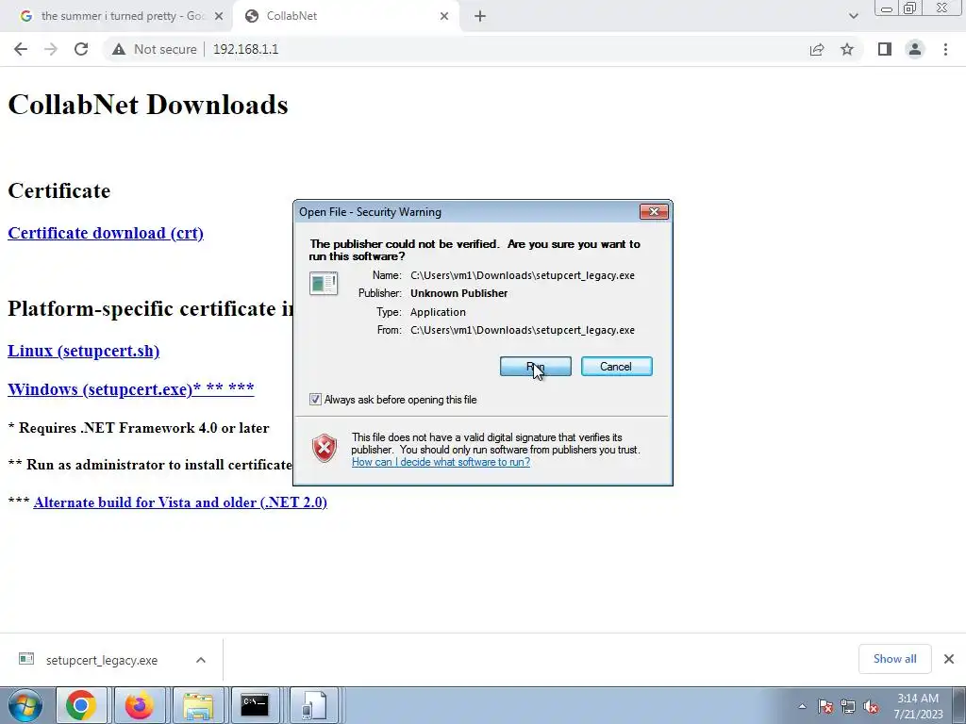This screenshot has height=724, width=966.
Task: Click the 'Requires .NET Framework 4.0 or later' note
Action: (x=139, y=428)
